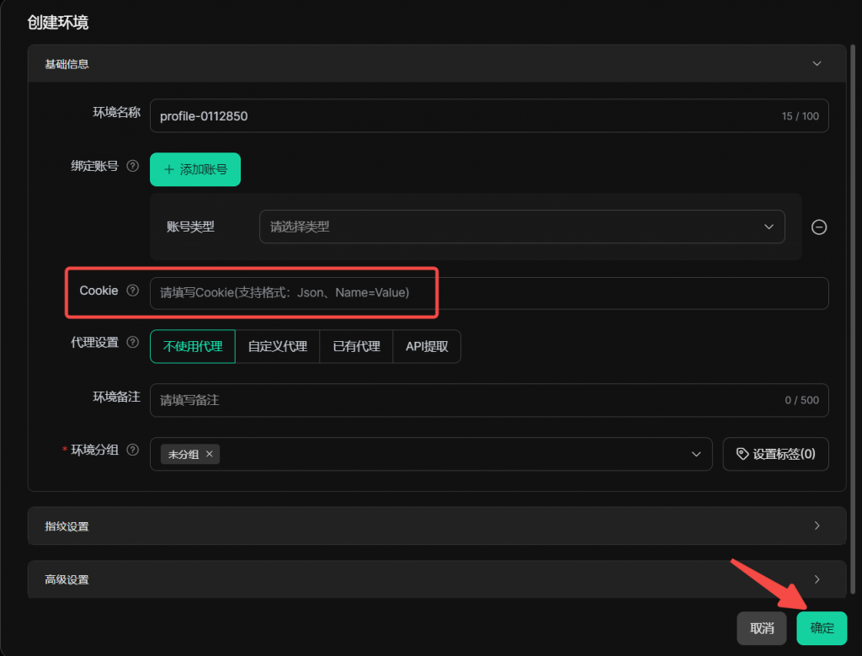Expand the 高级设置 section
The image size is (862, 656).
[816, 579]
